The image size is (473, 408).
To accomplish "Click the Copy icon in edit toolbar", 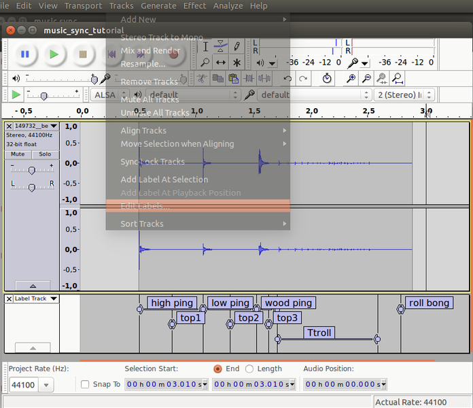I will tap(217, 79).
